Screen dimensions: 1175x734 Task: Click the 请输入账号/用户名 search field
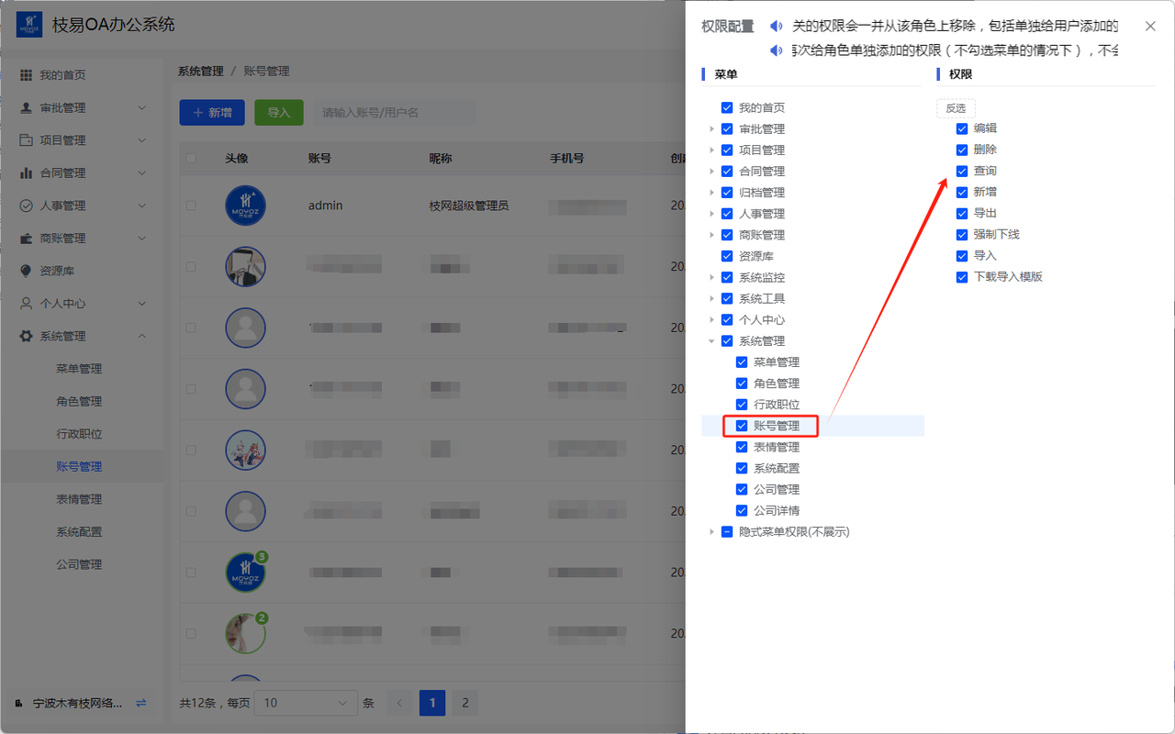(393, 113)
